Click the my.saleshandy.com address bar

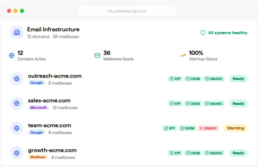coord(127,11)
